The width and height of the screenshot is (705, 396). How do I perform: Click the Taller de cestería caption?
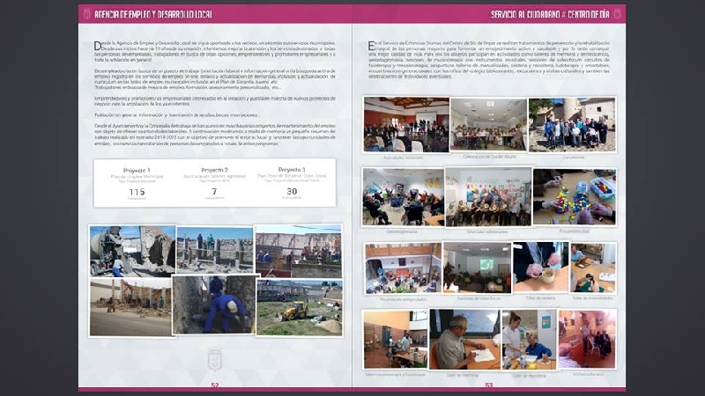[540, 297]
